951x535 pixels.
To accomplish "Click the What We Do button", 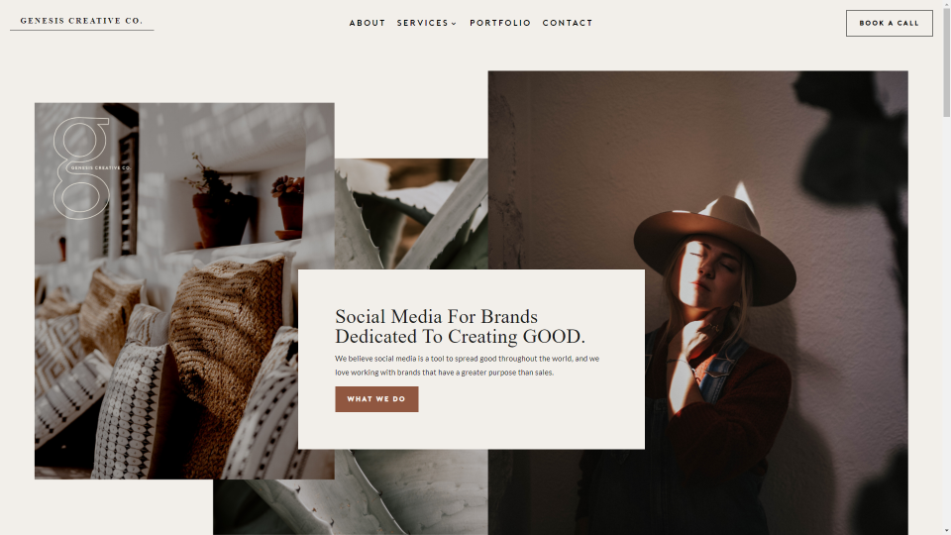I will coord(376,399).
